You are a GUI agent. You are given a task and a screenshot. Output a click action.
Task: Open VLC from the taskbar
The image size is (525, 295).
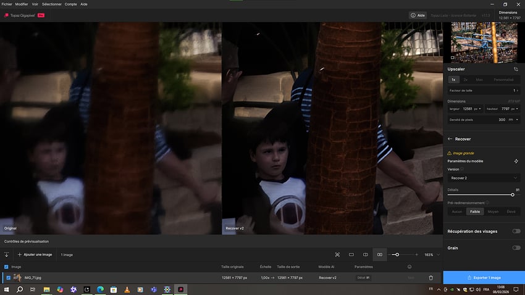127,289
